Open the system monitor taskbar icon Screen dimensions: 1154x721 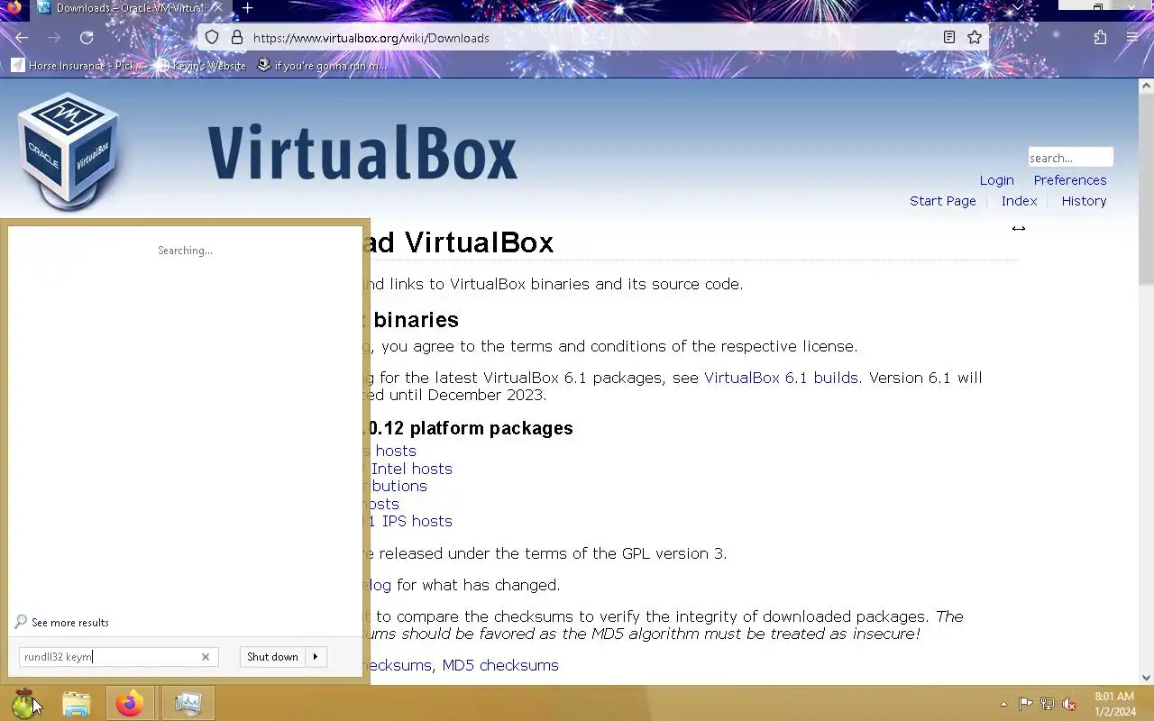pyautogui.click(x=188, y=703)
